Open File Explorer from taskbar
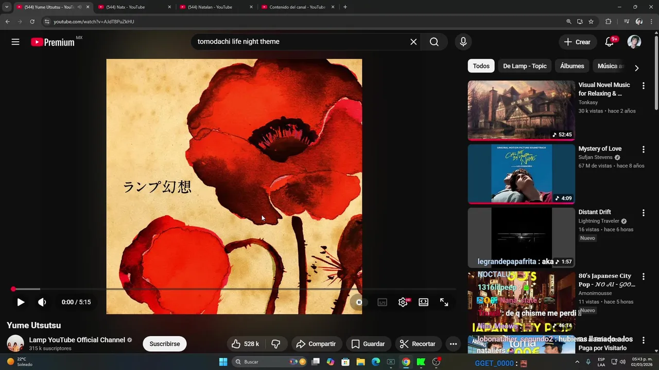 [360, 362]
